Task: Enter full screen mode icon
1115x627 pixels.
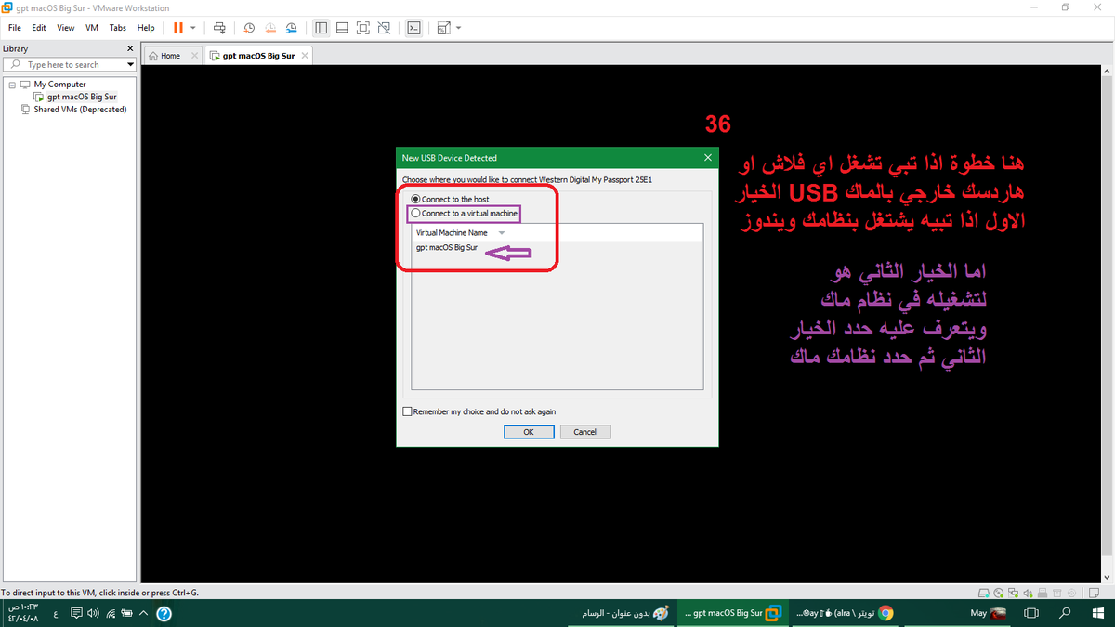Action: click(363, 28)
